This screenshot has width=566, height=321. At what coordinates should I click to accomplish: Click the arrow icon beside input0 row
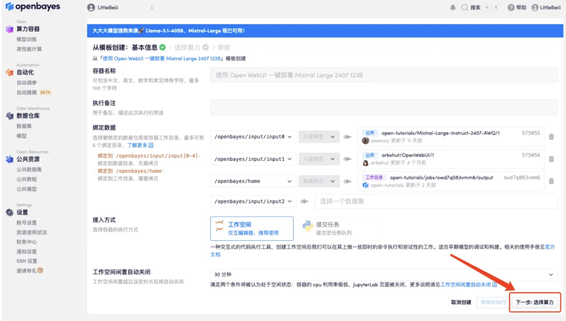click(x=347, y=137)
